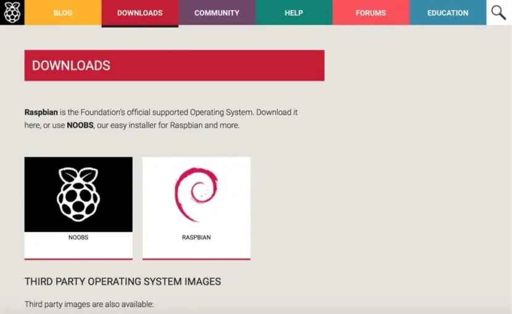Select the Downloads navigation tab
Screen dimensions: 512x314
140,13
